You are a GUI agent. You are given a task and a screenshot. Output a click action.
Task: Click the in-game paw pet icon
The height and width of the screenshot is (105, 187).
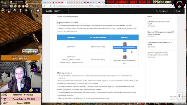[x=26, y=10]
